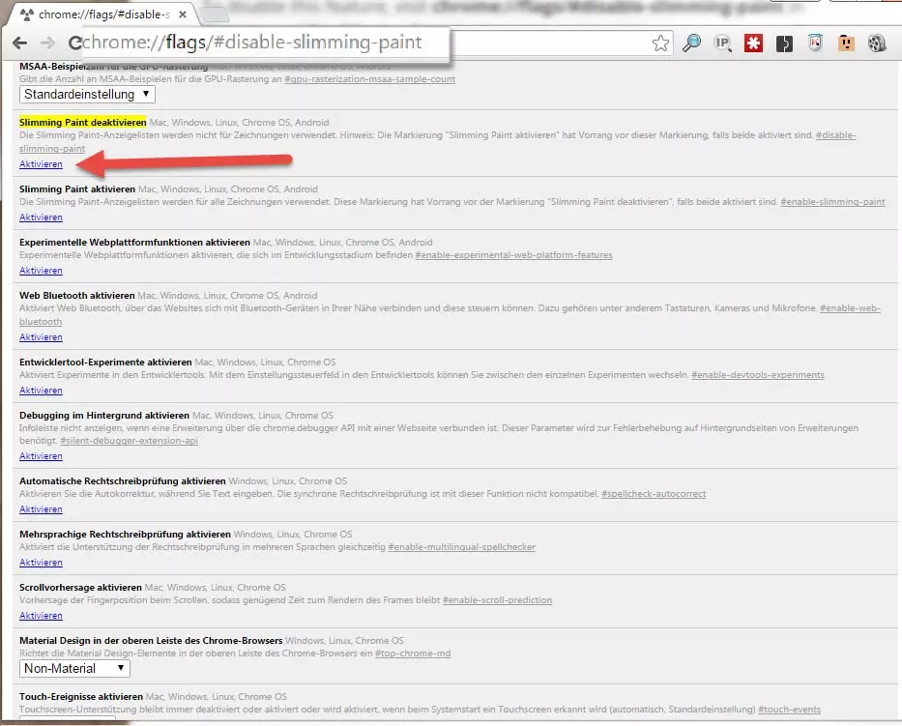Open the #enable-multilingual-spellchecker anchor link
The width and height of the screenshot is (902, 726).
[462, 547]
